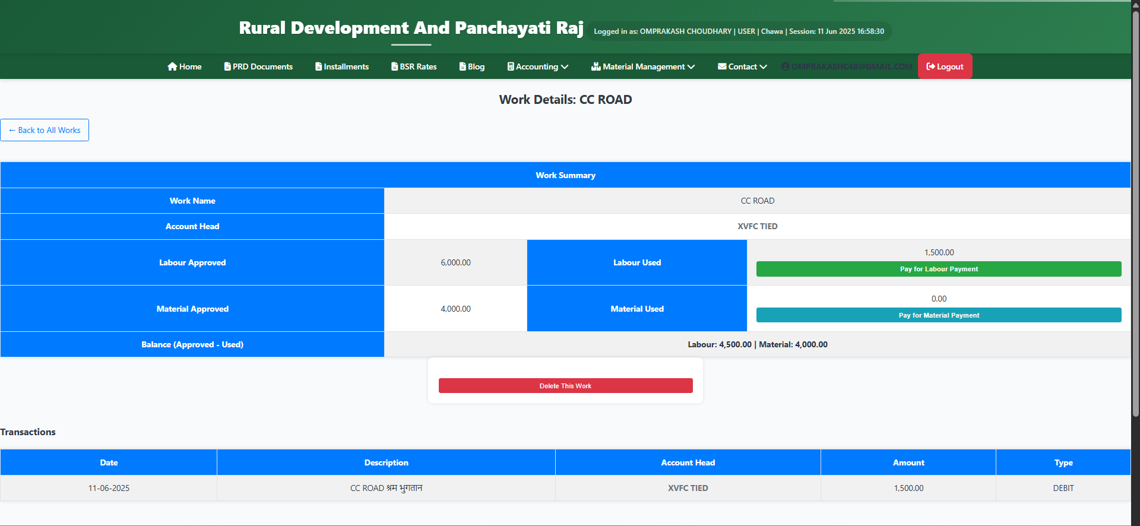Image resolution: width=1140 pixels, height=526 pixels.
Task: Click the Contact envelope icon
Action: [722, 66]
